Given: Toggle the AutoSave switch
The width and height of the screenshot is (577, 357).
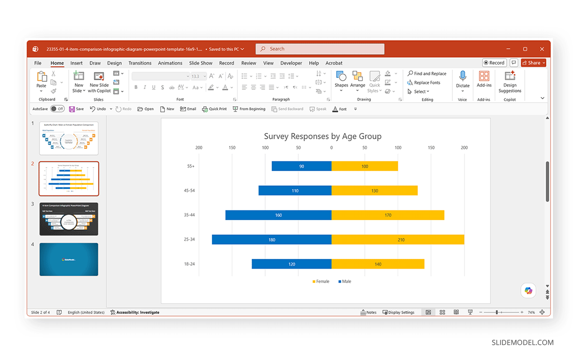Looking at the screenshot, I should coord(57,109).
